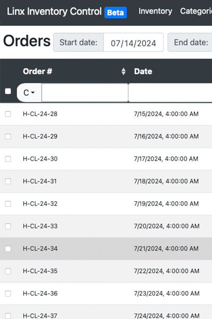The image size is (212, 319).
Task: Tick the H-CL-24-34 row checkbox
Action: pos(8,249)
